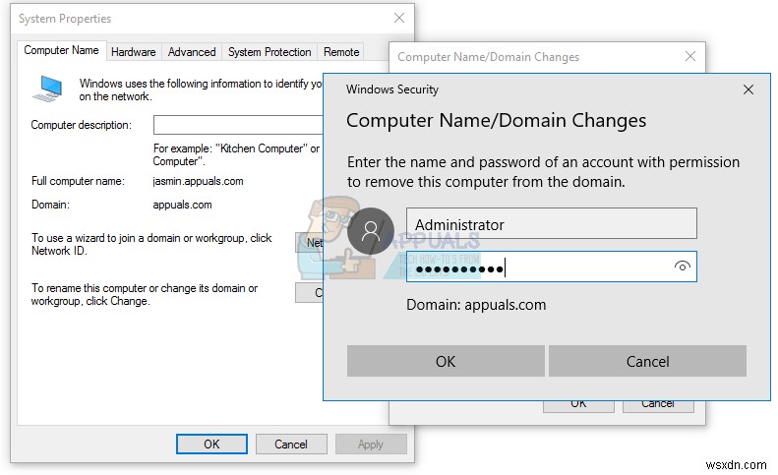The height and width of the screenshot is (475, 778).
Task: Close the System Properties window
Action: pyautogui.click(x=398, y=18)
